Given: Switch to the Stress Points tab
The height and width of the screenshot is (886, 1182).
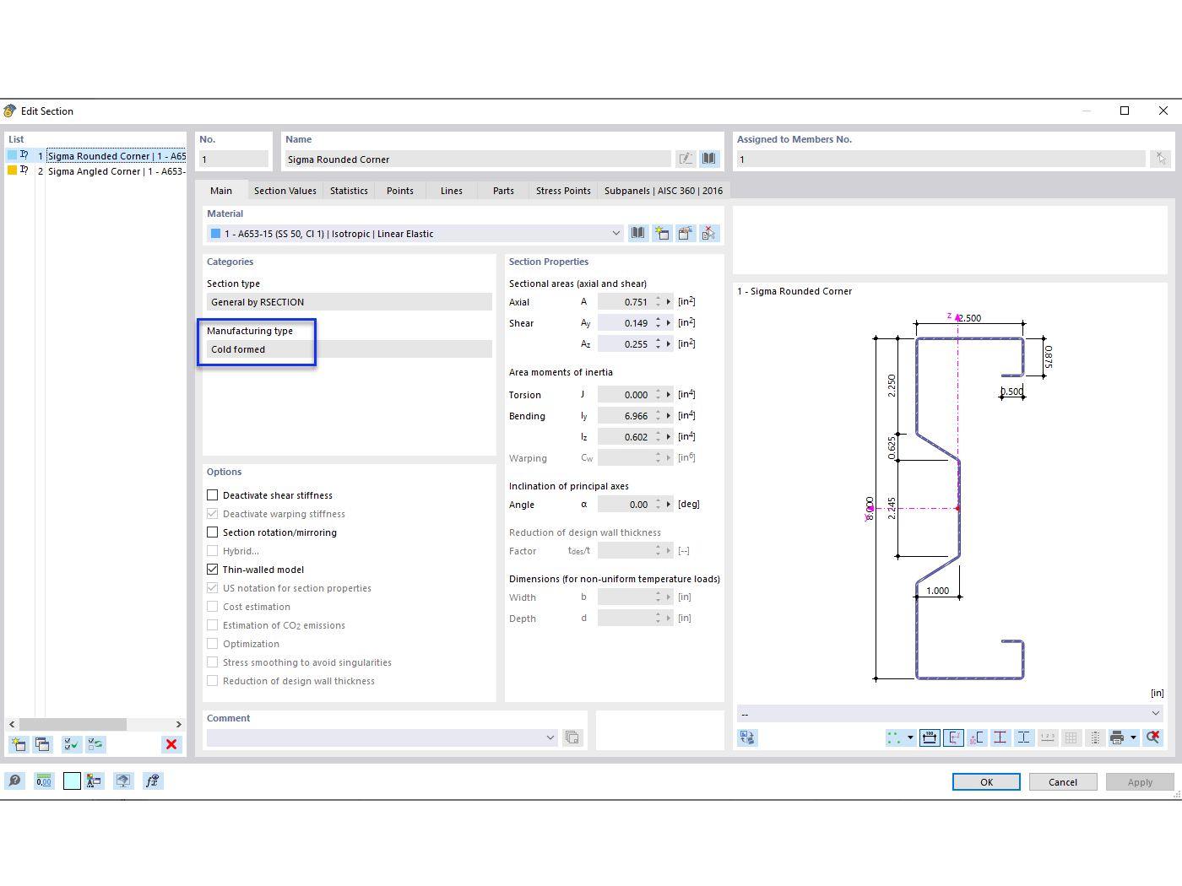Looking at the screenshot, I should (x=562, y=190).
